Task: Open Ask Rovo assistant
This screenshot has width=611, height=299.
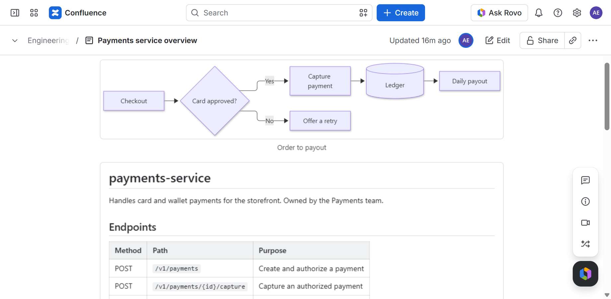Action: tap(499, 13)
